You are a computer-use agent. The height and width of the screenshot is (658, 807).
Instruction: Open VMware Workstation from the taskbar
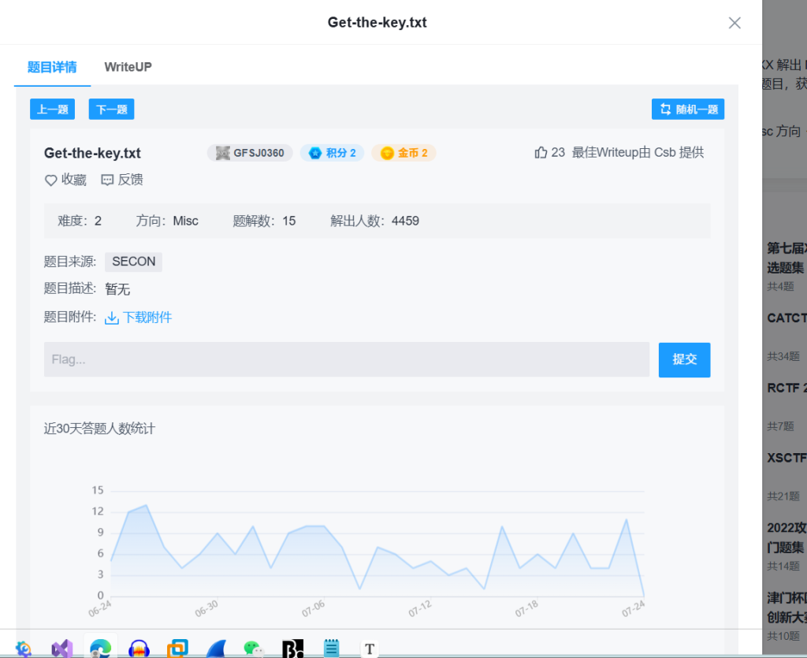click(x=178, y=648)
